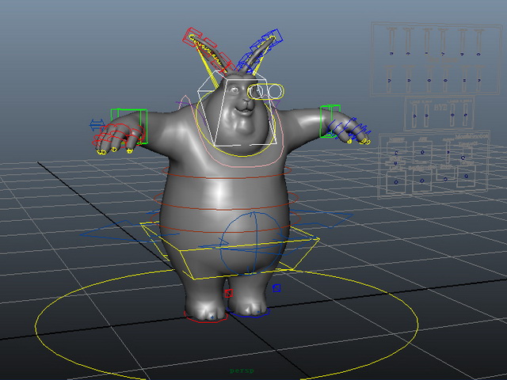Image resolution: width=507 pixels, height=380 pixels.
Task: Select the blue sphere belly control
Action: (x=252, y=243)
